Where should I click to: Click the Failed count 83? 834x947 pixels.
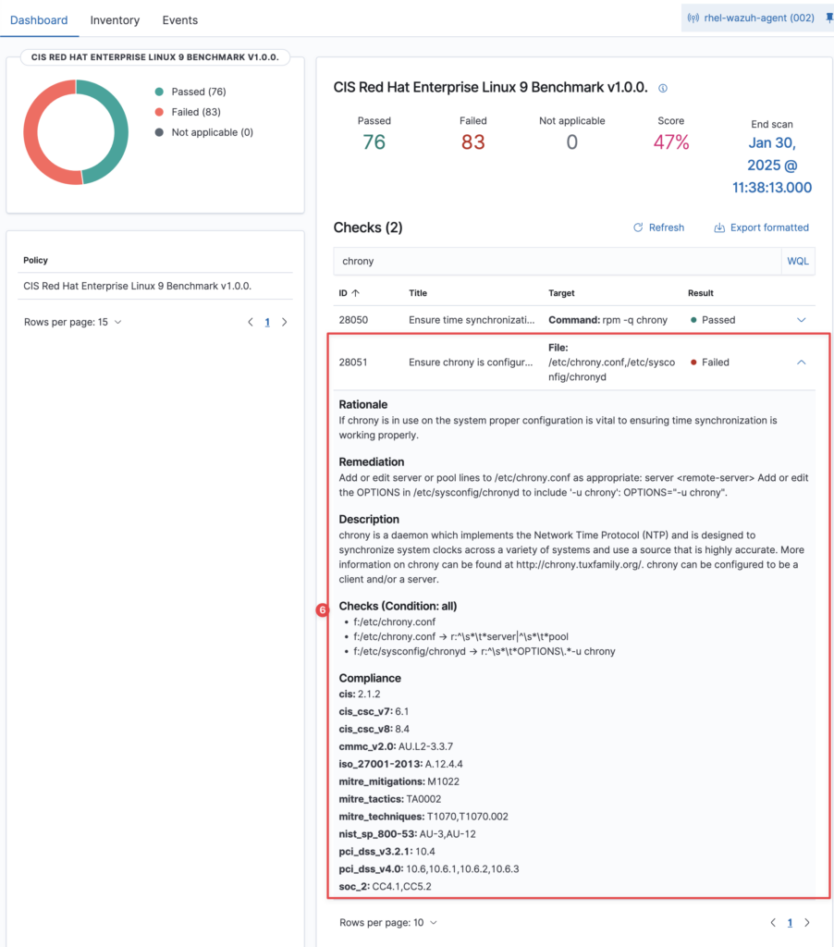click(x=472, y=141)
